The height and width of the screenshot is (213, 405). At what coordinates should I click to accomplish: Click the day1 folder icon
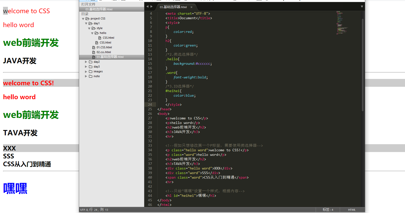(91, 23)
